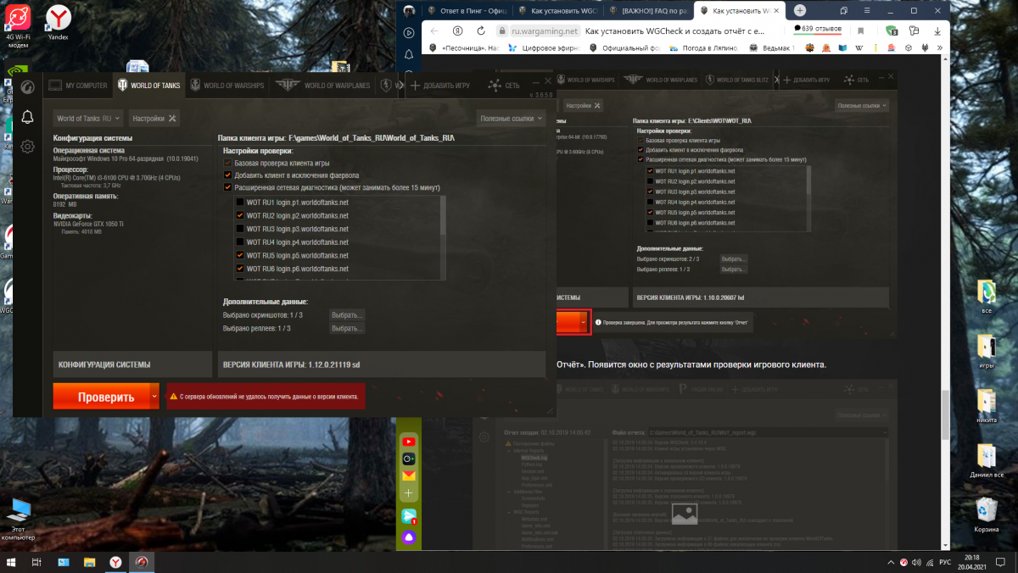Click the Wargaming logo in WGCheck sidebar
This screenshot has height=573, width=1018.
pyautogui.click(x=27, y=86)
